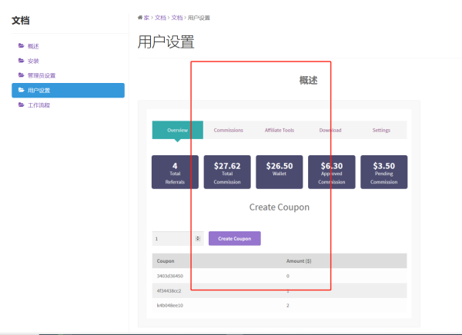This screenshot has height=335, width=462.
Task: Click the coupon amount stepper arrows
Action: (x=198, y=239)
